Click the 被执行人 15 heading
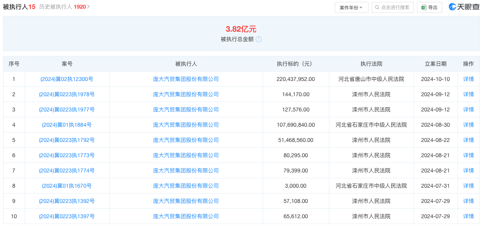The width and height of the screenshot is (483, 226). pyautogui.click(x=19, y=7)
